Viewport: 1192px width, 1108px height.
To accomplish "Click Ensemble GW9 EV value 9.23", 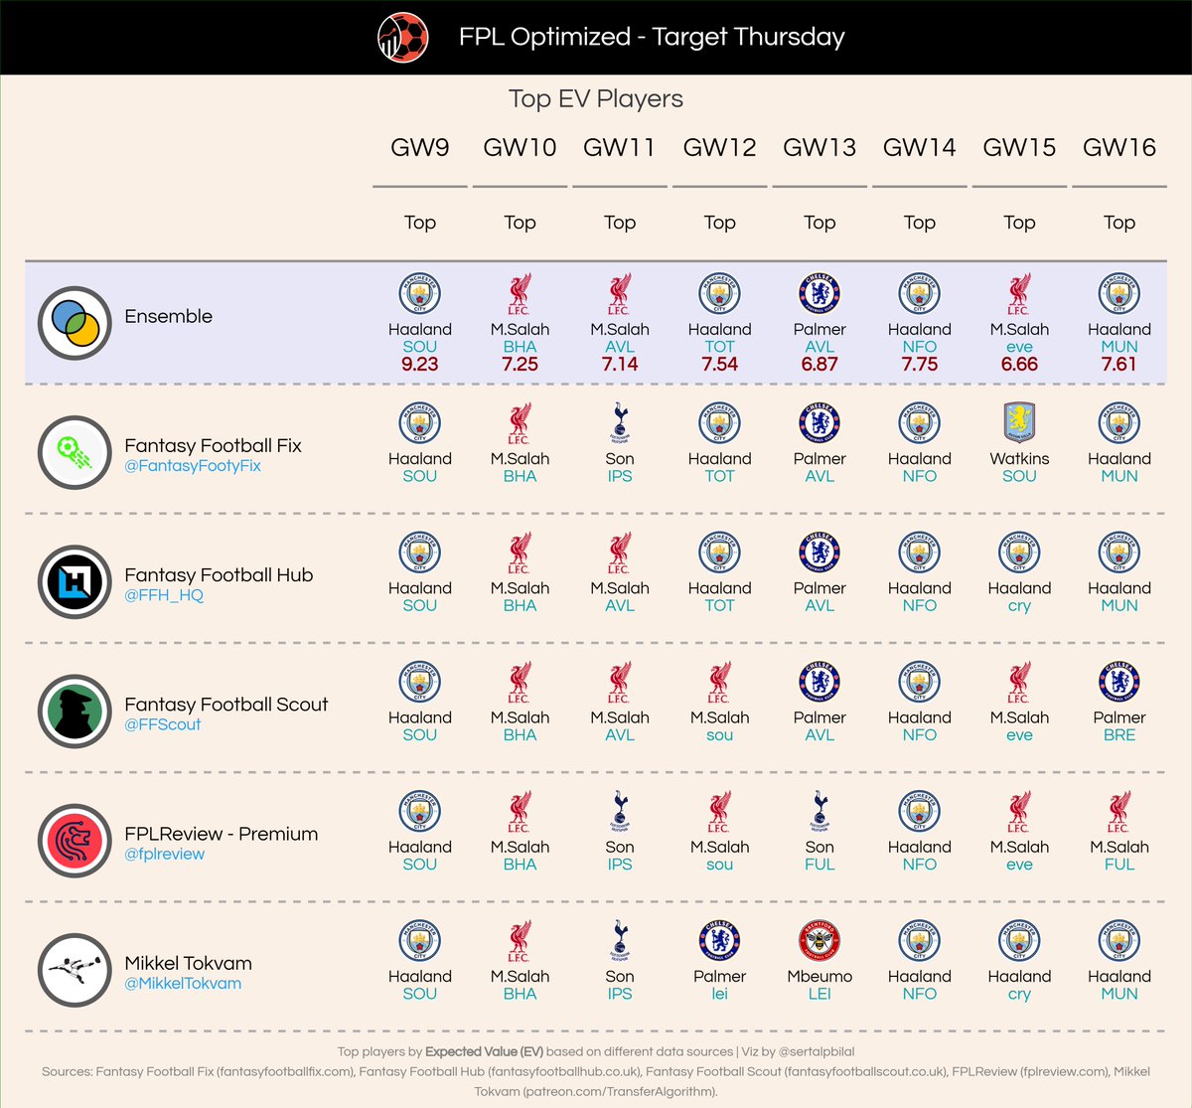I will coord(419,364).
